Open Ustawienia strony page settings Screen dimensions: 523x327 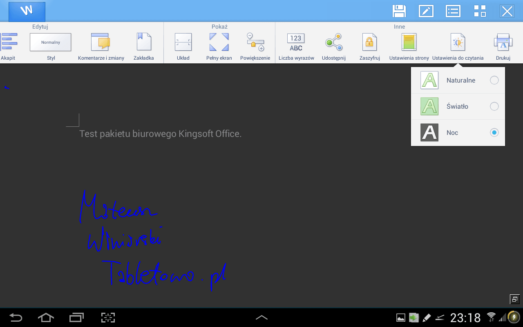409,47
